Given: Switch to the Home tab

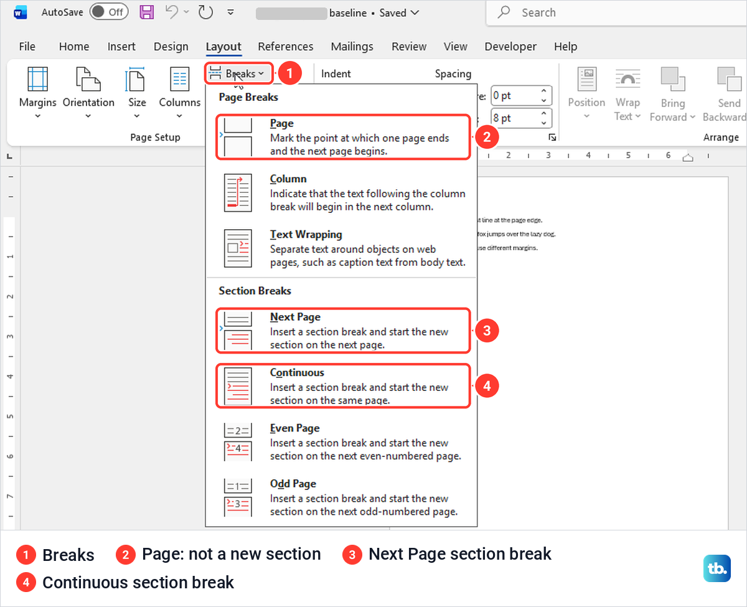Looking at the screenshot, I should click(74, 47).
